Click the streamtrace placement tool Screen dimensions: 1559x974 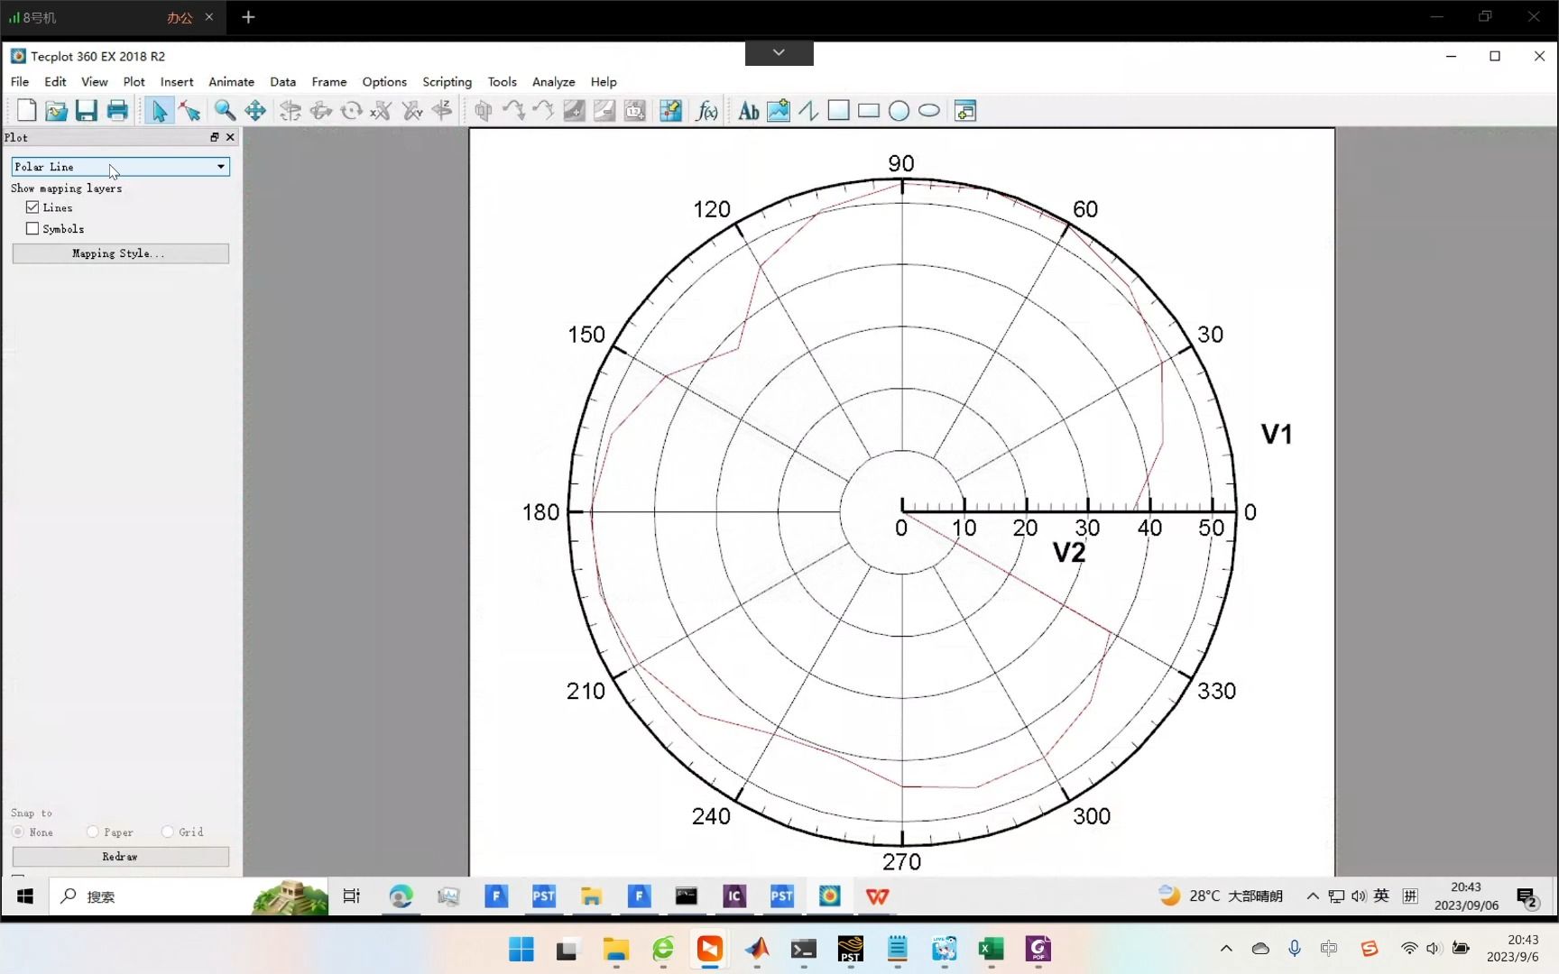[513, 111]
